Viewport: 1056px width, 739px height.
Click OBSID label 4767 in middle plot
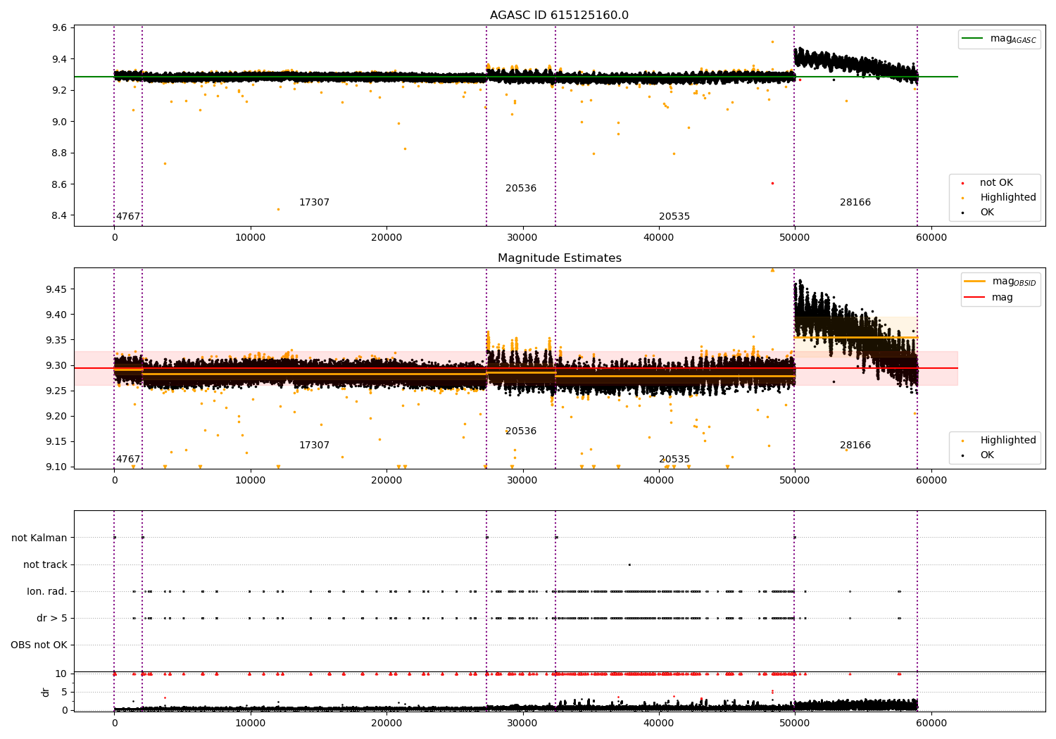click(128, 459)
